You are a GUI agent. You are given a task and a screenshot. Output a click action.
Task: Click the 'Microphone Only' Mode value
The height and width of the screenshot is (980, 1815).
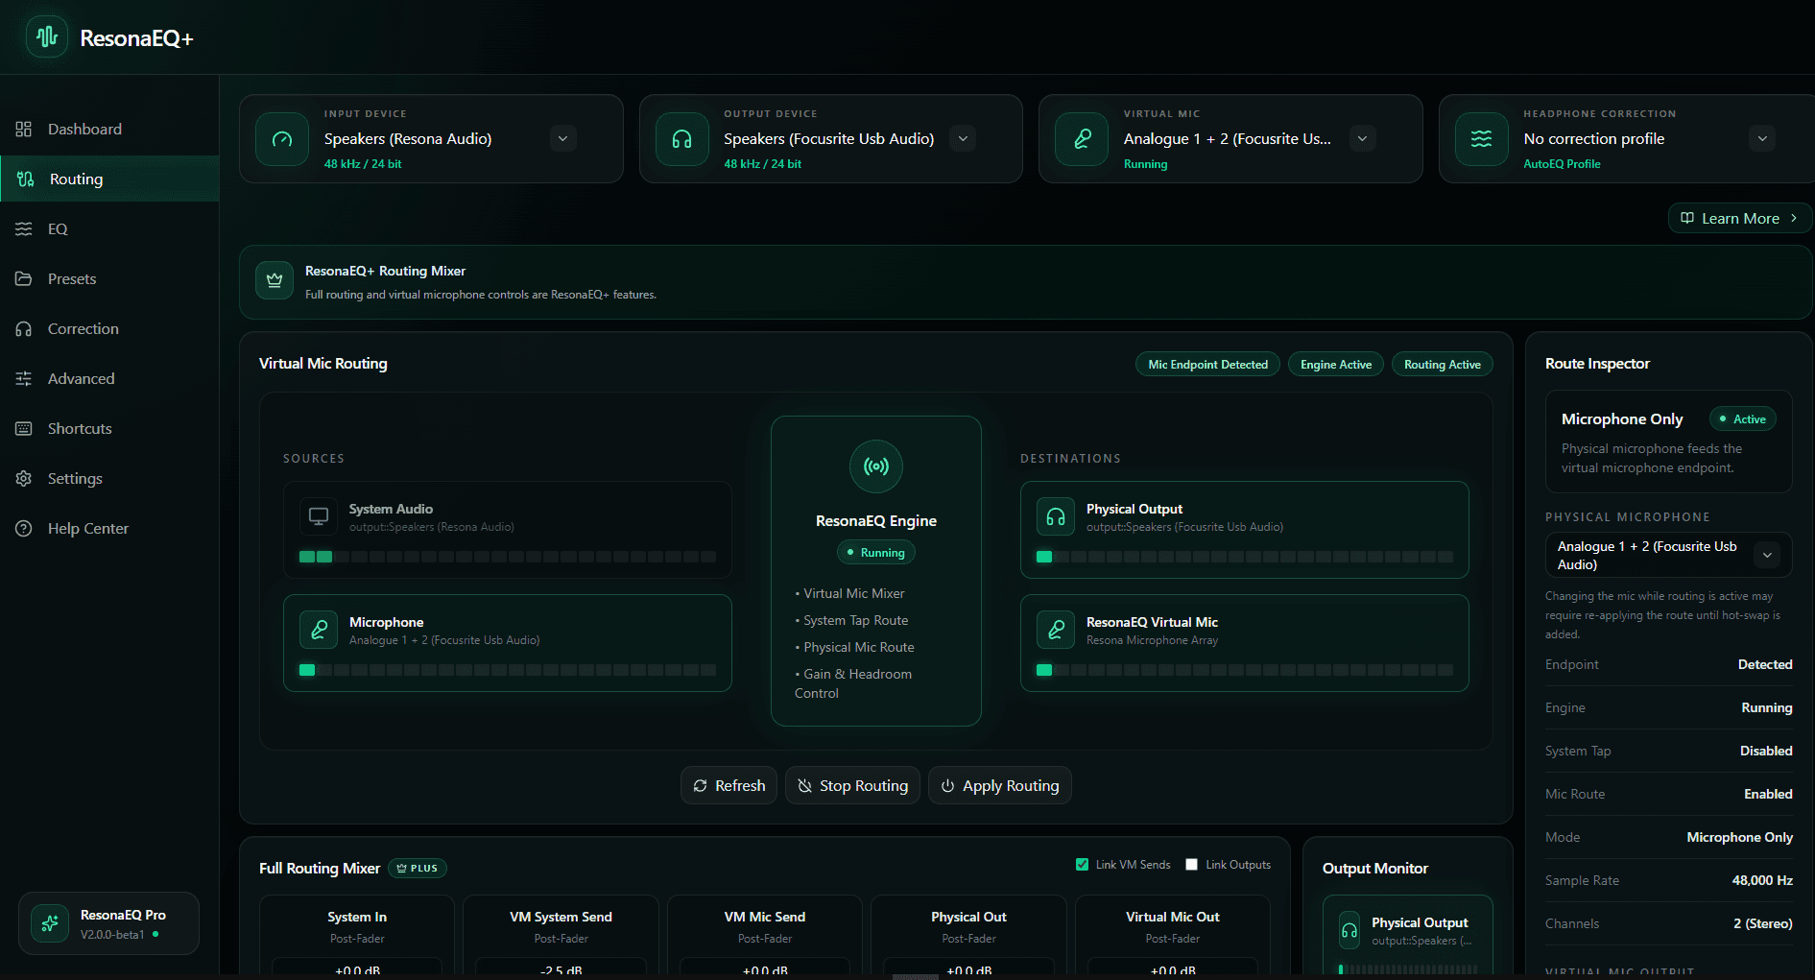click(1739, 837)
